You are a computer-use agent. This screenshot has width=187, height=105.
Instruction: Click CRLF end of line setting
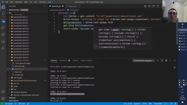(x=150, y=104)
